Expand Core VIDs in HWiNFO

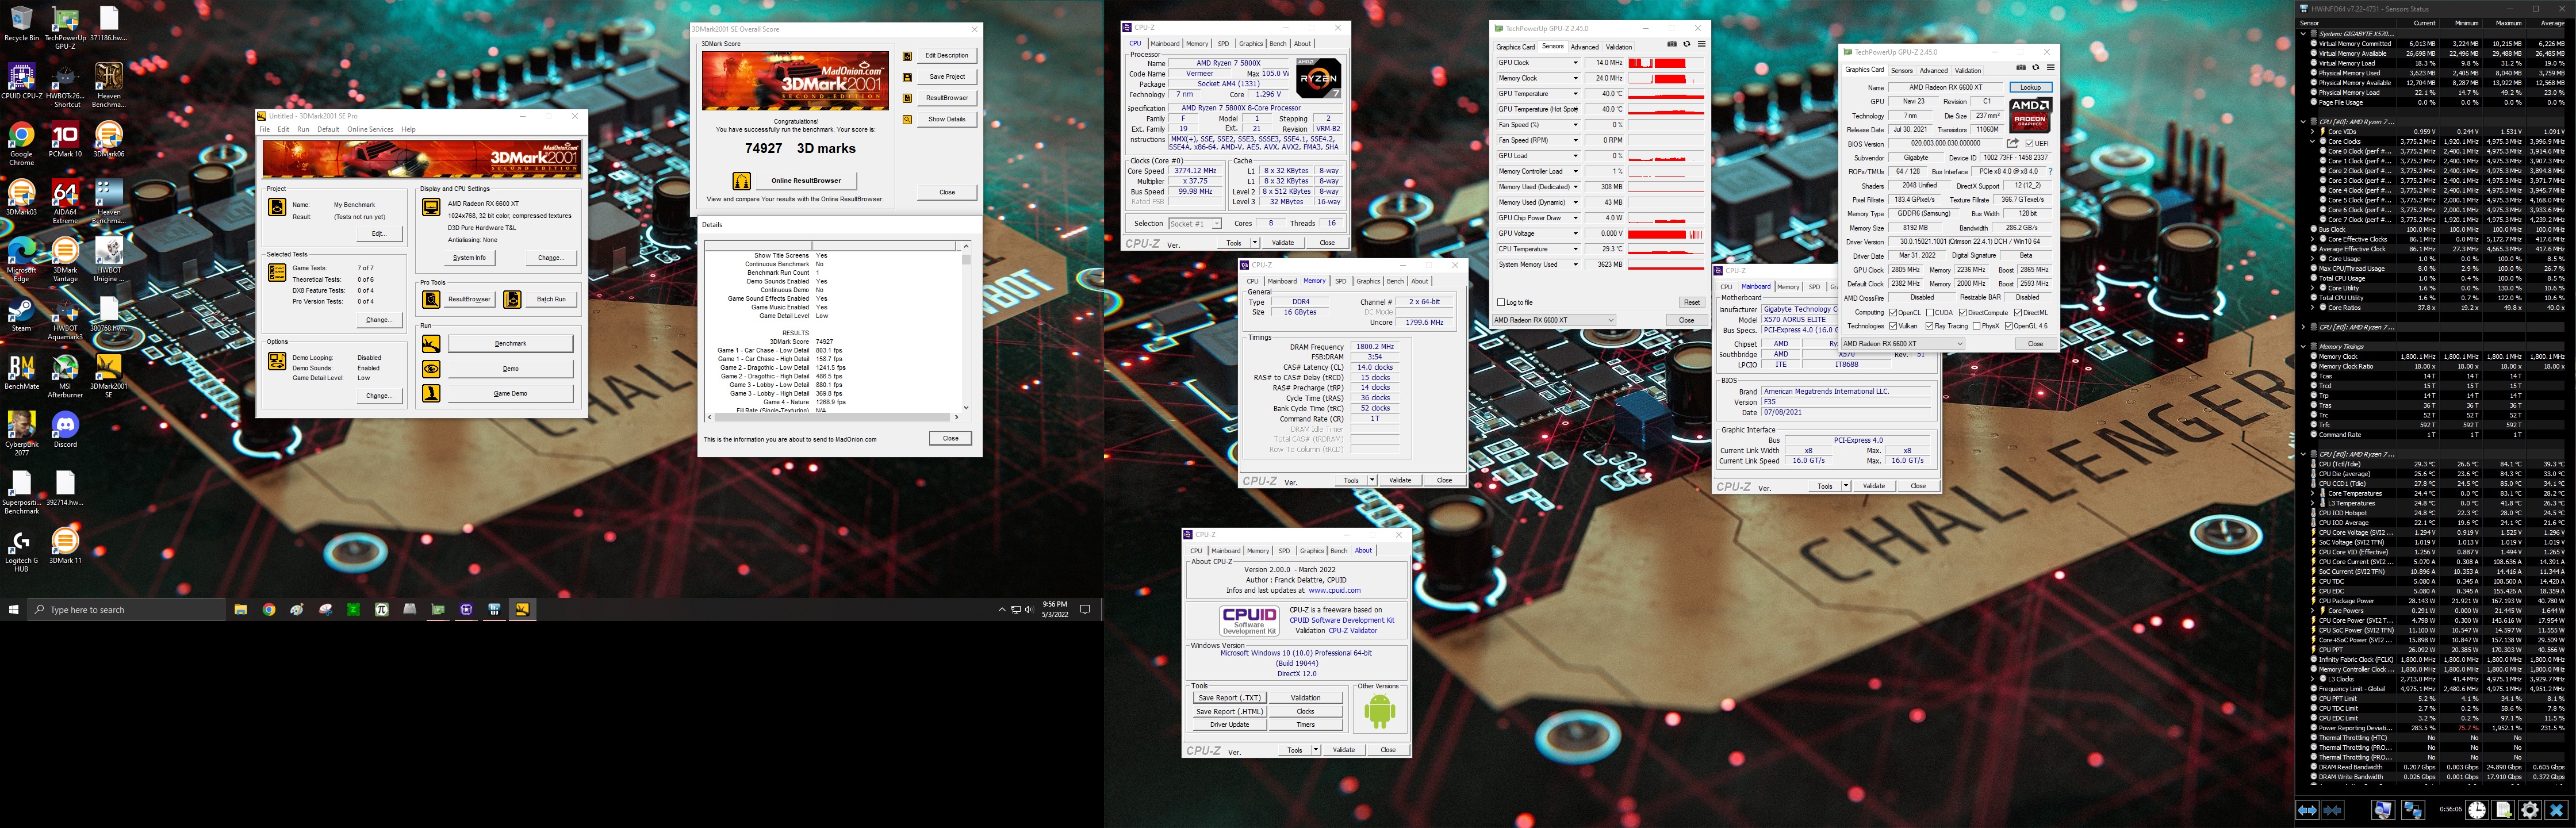(x=2313, y=131)
